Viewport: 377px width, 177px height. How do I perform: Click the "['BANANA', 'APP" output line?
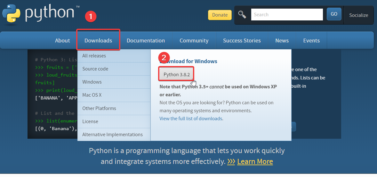click(56, 98)
